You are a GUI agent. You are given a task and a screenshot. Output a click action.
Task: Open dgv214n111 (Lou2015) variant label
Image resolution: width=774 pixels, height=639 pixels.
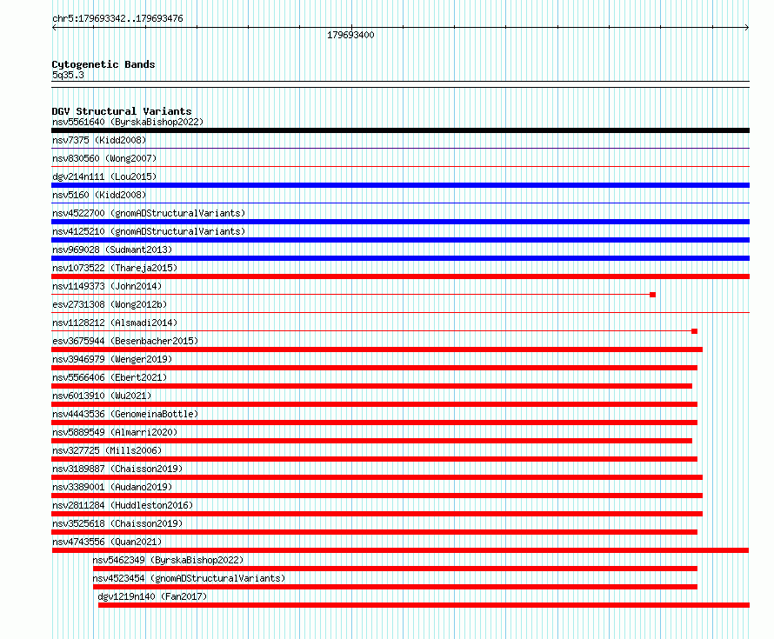104,176
